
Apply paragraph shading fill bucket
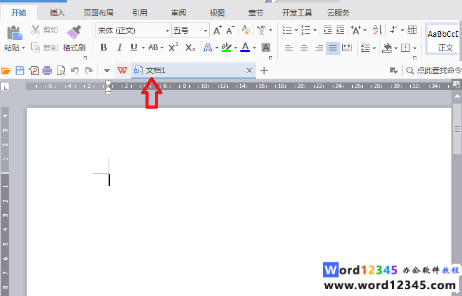[x=387, y=47]
